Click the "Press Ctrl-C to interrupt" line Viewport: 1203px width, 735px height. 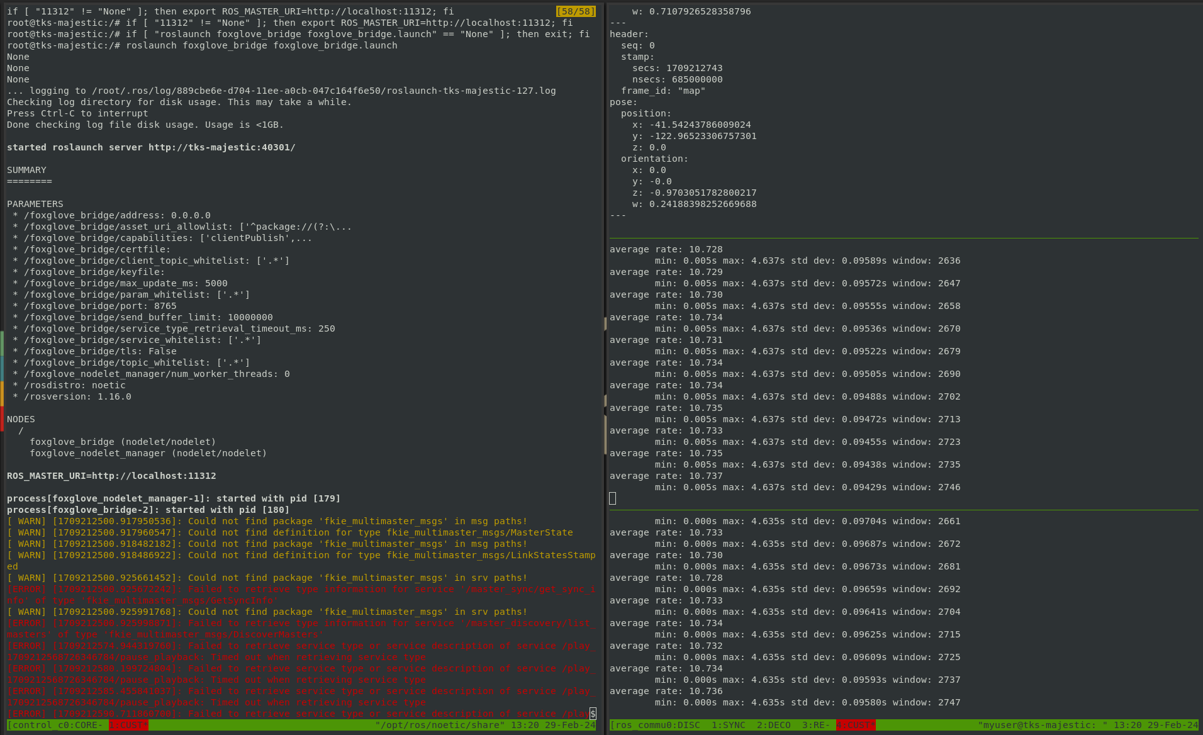coord(77,113)
